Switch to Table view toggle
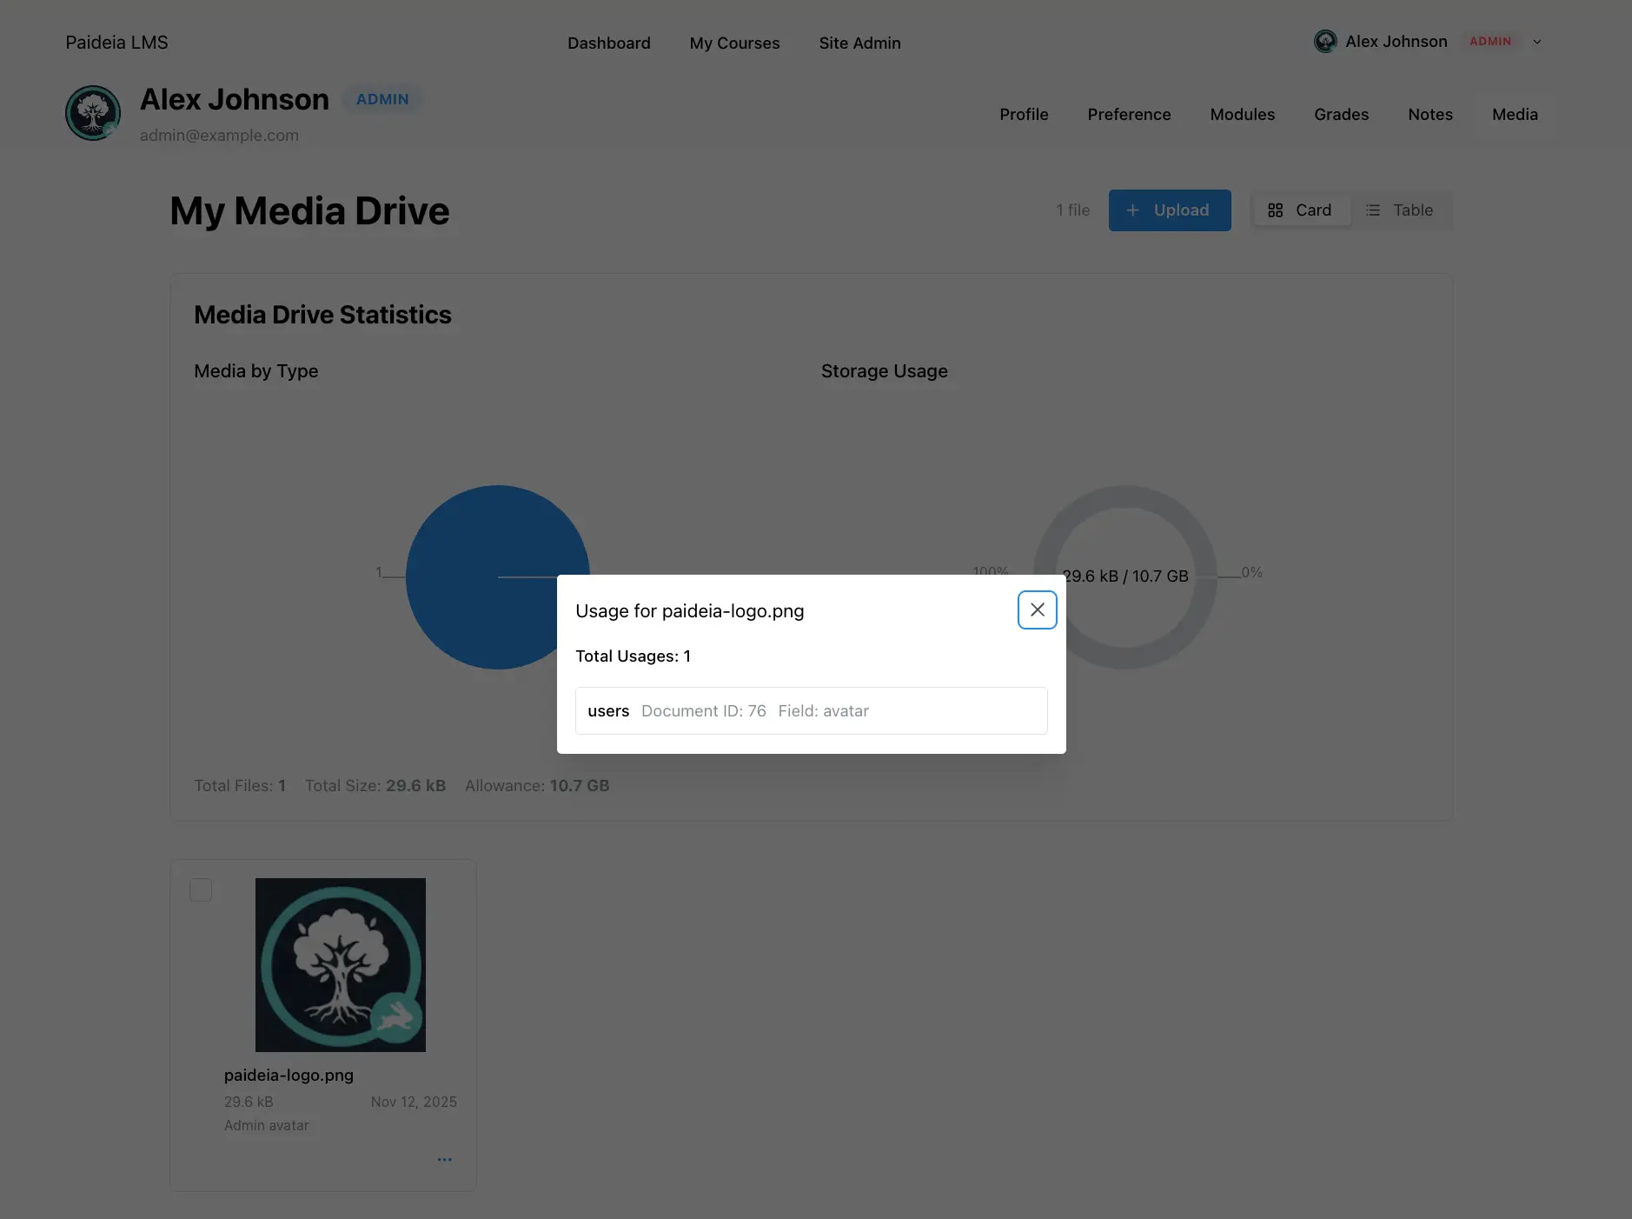 pyautogui.click(x=1400, y=210)
